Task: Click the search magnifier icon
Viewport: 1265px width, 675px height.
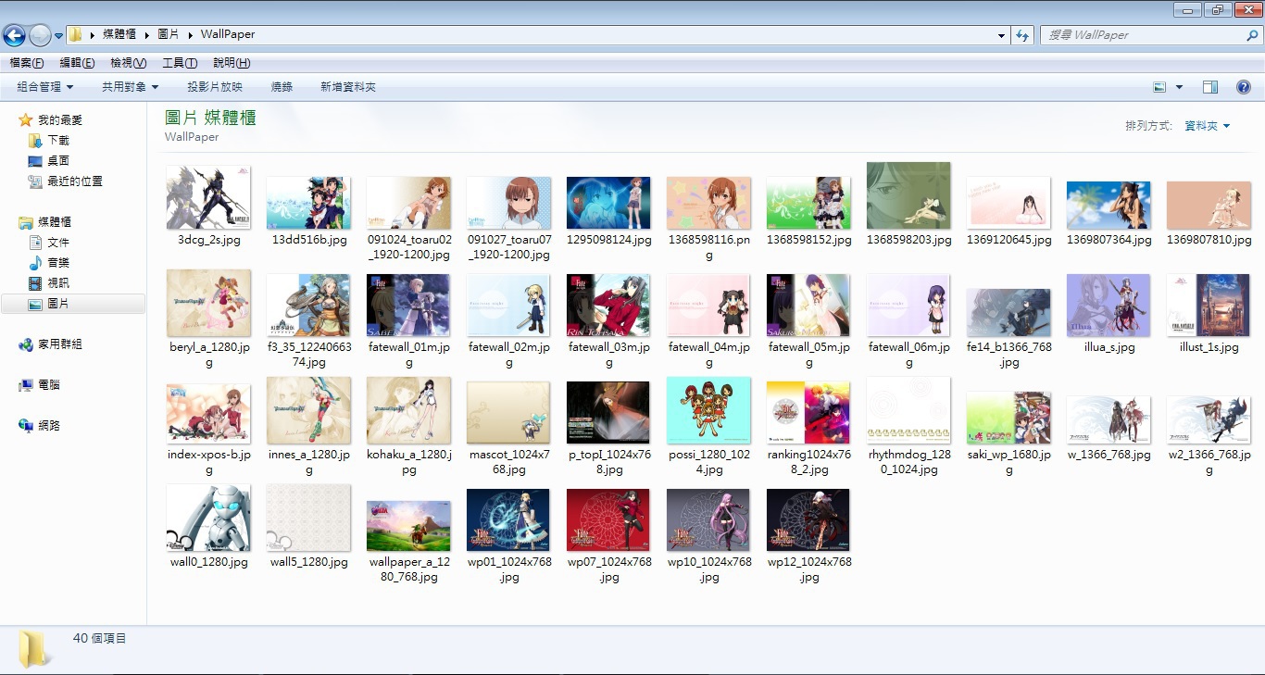Action: pos(1252,35)
